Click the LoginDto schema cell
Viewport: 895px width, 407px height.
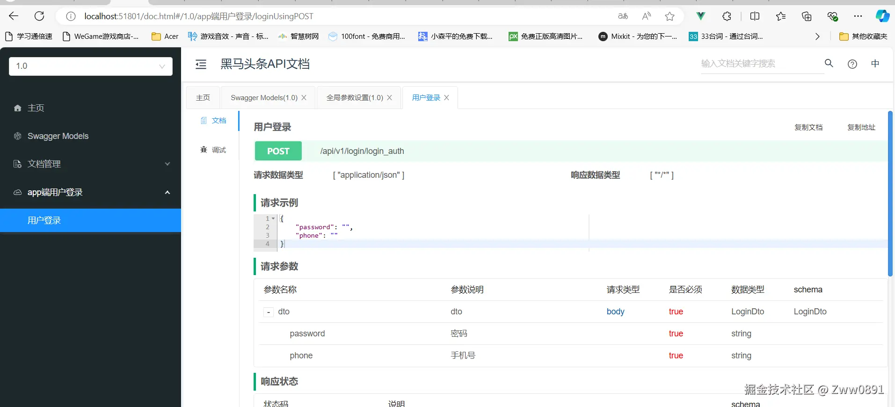[x=810, y=312]
